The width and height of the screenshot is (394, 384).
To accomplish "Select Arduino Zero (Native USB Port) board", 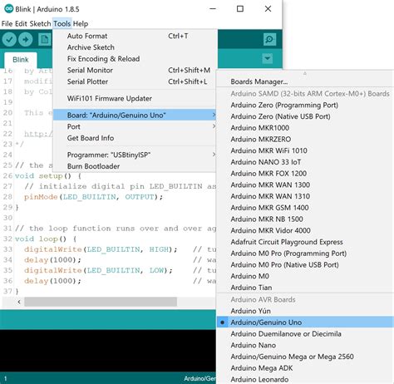I will click(x=305, y=116).
